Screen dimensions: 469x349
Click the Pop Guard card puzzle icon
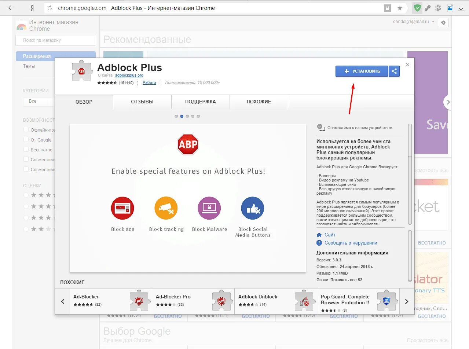pos(388,301)
